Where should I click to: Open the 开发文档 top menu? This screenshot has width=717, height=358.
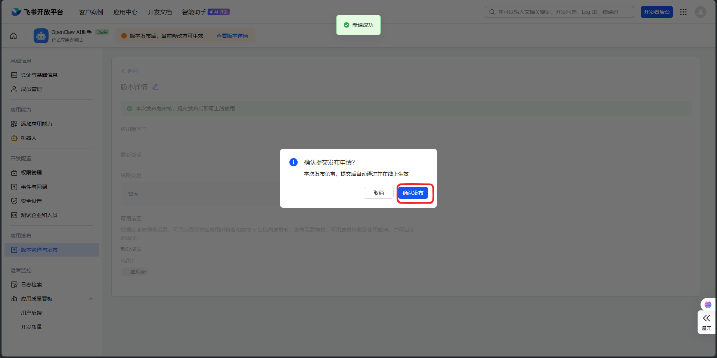pyautogui.click(x=159, y=12)
